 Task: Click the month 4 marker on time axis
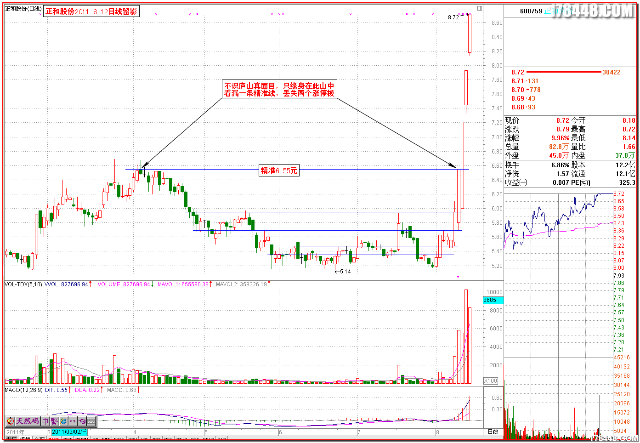pyautogui.click(x=135, y=432)
